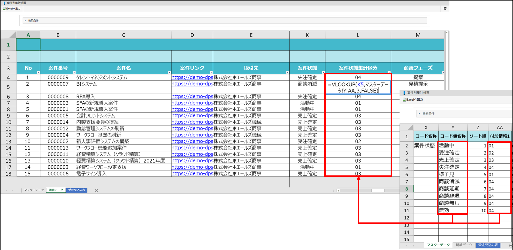Select row 18 header in main sheet
Screen dimensions: 513x250
pyautogui.click(x=8, y=174)
